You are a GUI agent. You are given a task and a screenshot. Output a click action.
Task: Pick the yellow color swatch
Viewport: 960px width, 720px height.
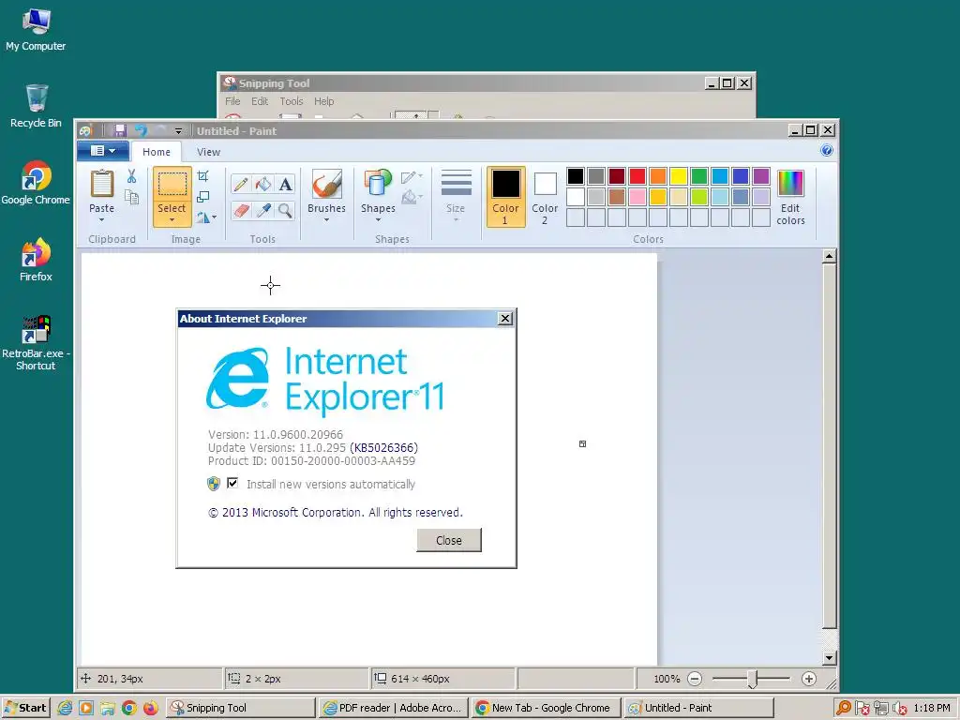pos(679,176)
